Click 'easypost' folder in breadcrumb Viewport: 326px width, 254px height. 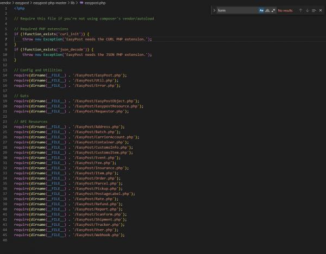(22, 3)
